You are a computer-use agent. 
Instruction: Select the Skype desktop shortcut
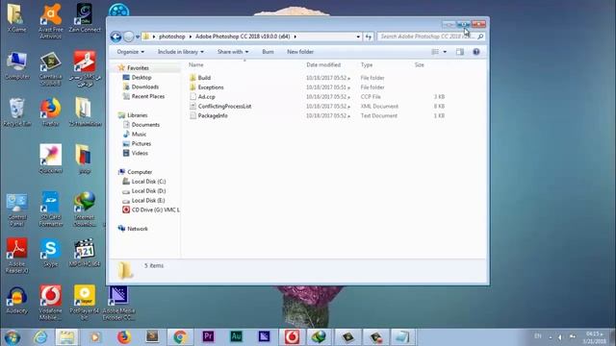point(51,254)
